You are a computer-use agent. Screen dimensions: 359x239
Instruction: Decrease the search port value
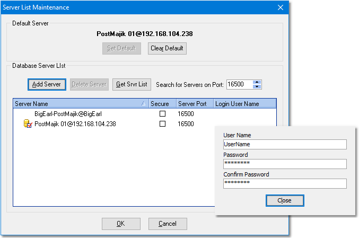pyautogui.click(x=257, y=87)
